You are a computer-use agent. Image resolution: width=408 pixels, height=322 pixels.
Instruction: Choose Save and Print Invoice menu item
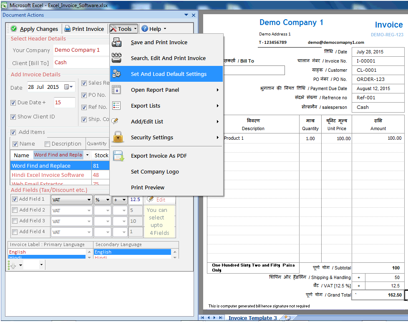coord(166,42)
